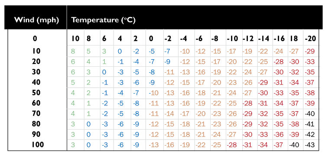325x156 pixels.
Task: Click the 18 temperature column header
Action: [x=294, y=39]
